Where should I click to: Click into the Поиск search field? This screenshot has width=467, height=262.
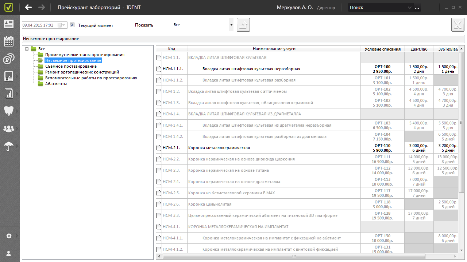377,7
